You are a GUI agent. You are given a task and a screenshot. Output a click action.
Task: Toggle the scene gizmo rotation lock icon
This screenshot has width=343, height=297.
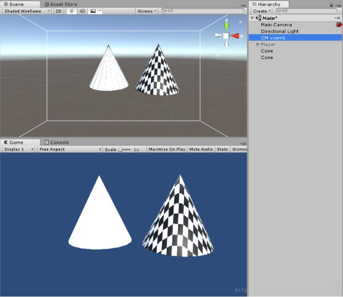pos(241,21)
